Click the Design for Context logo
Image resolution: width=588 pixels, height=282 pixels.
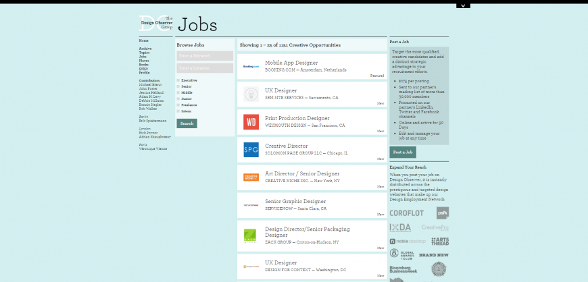251,266
